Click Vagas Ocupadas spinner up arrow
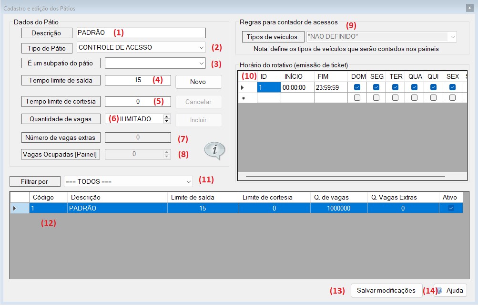Image resolution: width=478 pixels, height=306 pixels. [x=167, y=152]
